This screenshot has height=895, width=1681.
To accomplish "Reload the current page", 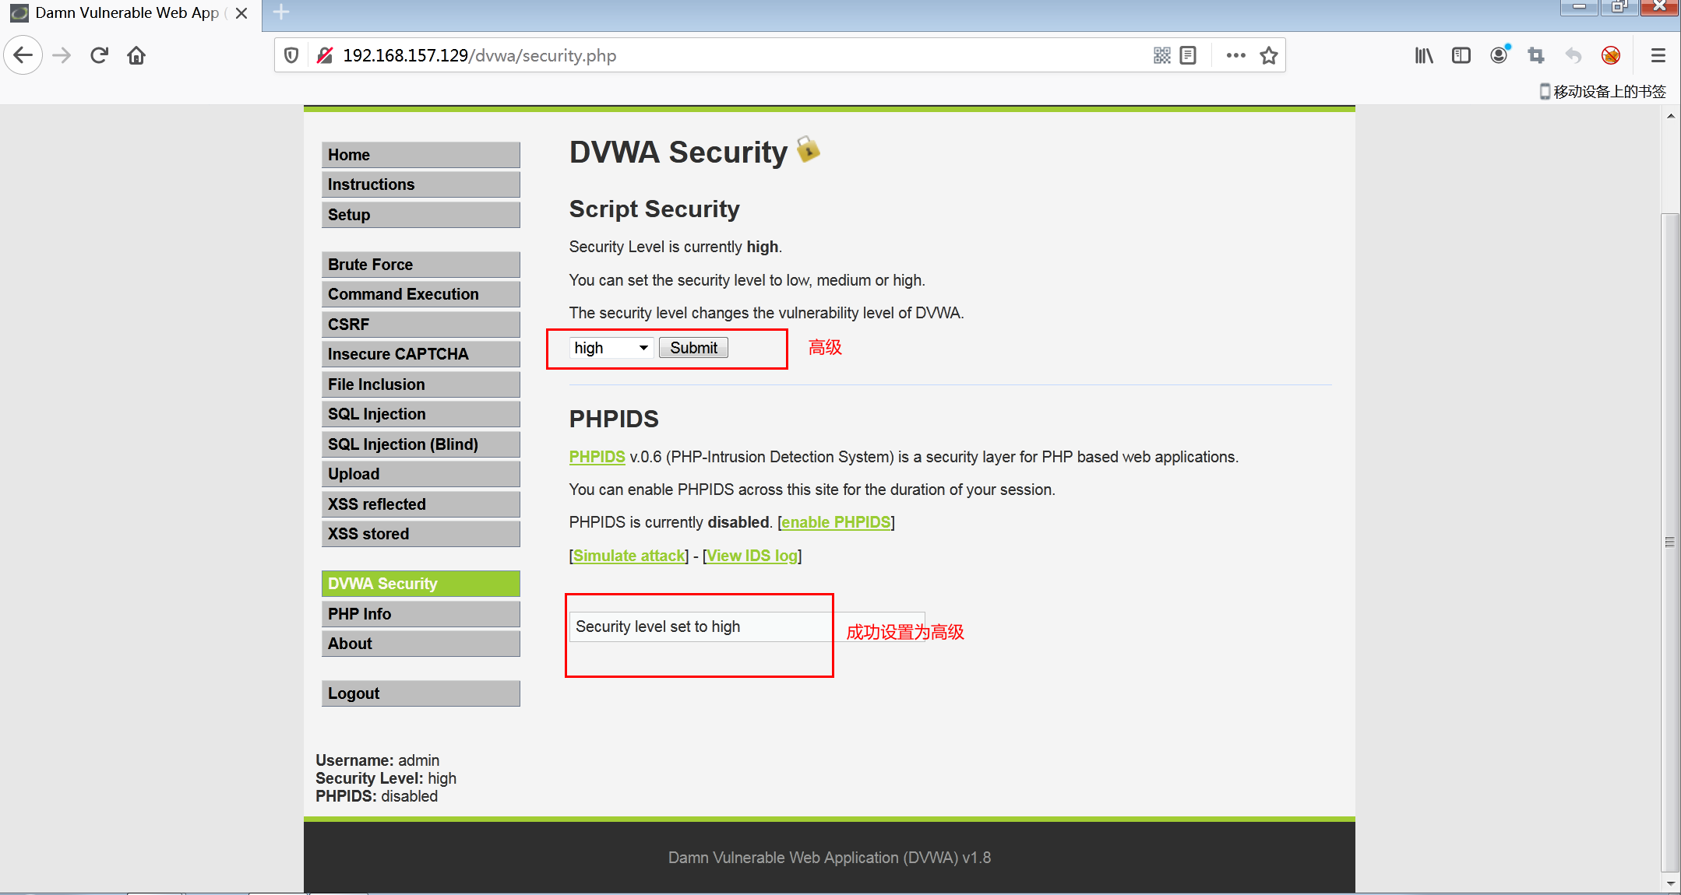I will tap(99, 55).
